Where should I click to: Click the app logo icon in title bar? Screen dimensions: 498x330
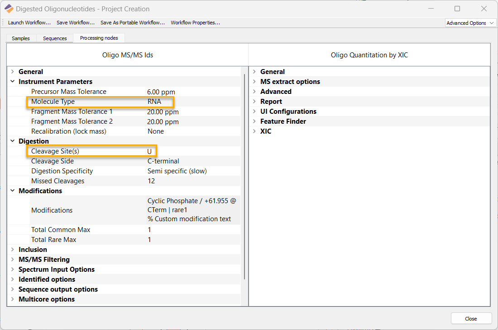point(9,9)
